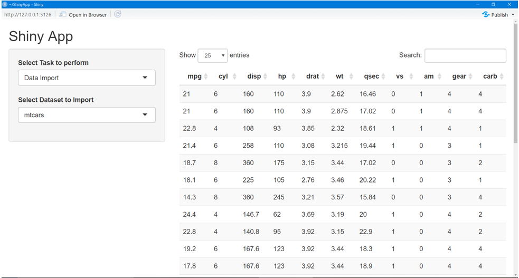Select the mpg value 14.3

point(190,197)
